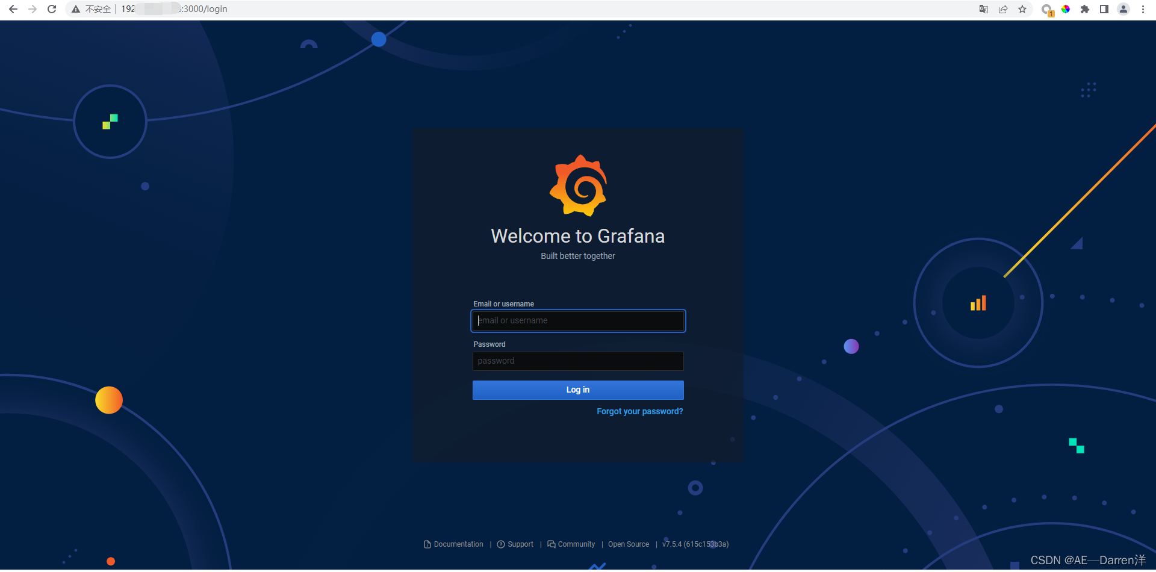
Task: Open Forgot your password link
Action: pos(639,411)
